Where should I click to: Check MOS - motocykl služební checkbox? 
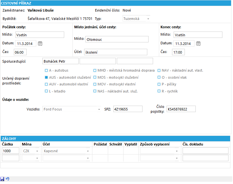95,77
